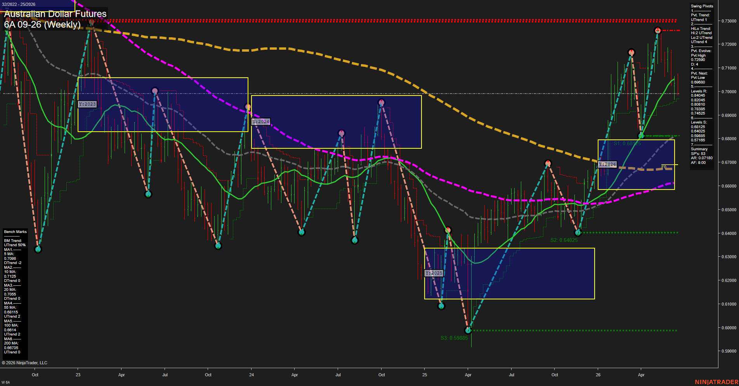
Task: Click the S1: 0.68125 support label
Action: tap(627, 143)
